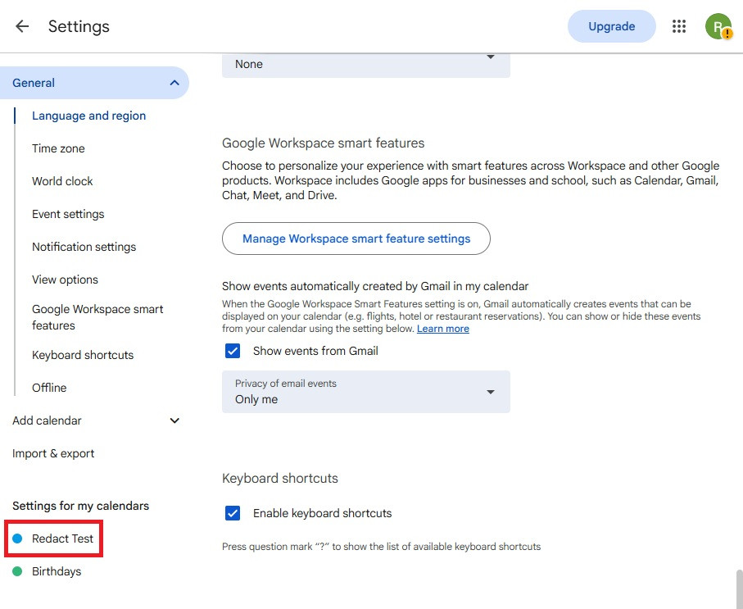
Task: Open Birthdays calendar settings
Action: [x=57, y=571]
